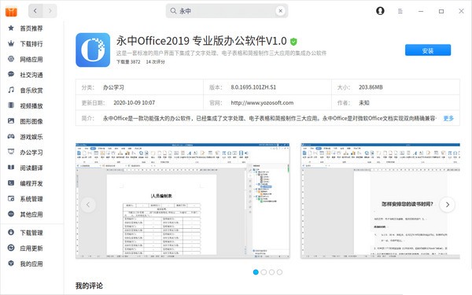472x295 pixels.
Task: Open the first screenshot with 人员编制表
Action: coord(183,201)
